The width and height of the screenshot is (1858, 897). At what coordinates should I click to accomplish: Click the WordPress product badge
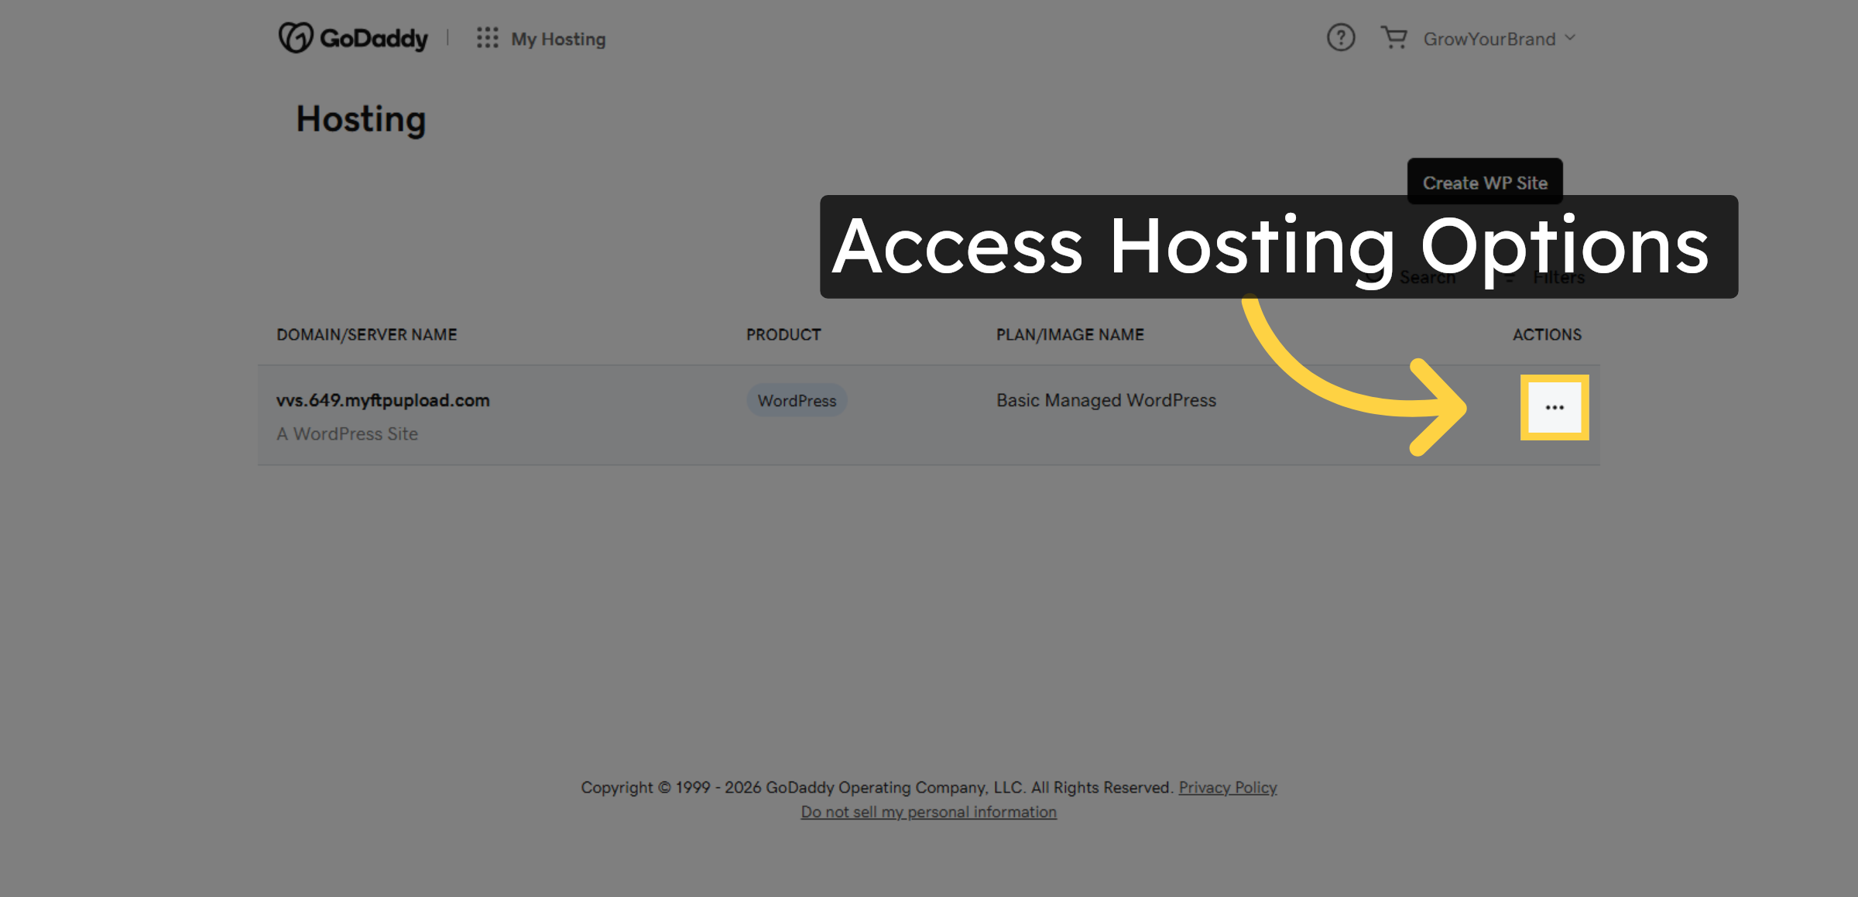tap(796, 400)
